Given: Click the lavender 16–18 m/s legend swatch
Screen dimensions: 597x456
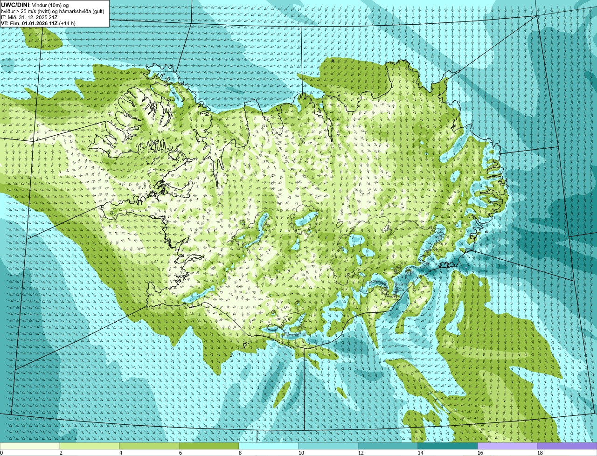Looking at the screenshot, I should (x=507, y=446).
